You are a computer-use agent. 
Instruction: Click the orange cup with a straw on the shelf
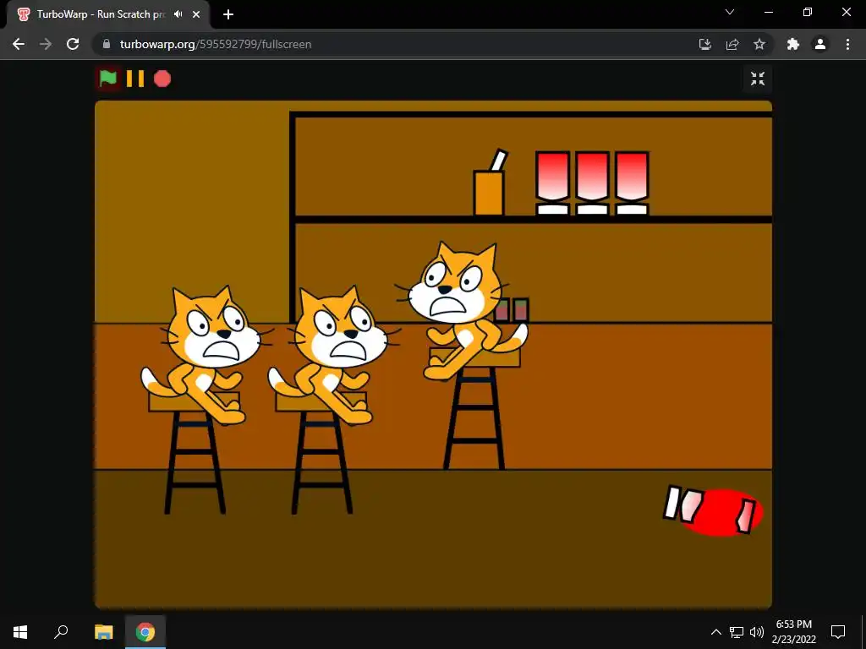tap(490, 183)
